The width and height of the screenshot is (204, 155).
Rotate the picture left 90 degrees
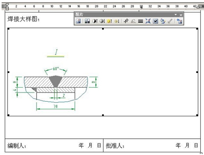133,21
